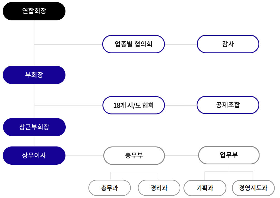Click the black 연합회장 node
This screenshot has height=198, width=280.
34,11
